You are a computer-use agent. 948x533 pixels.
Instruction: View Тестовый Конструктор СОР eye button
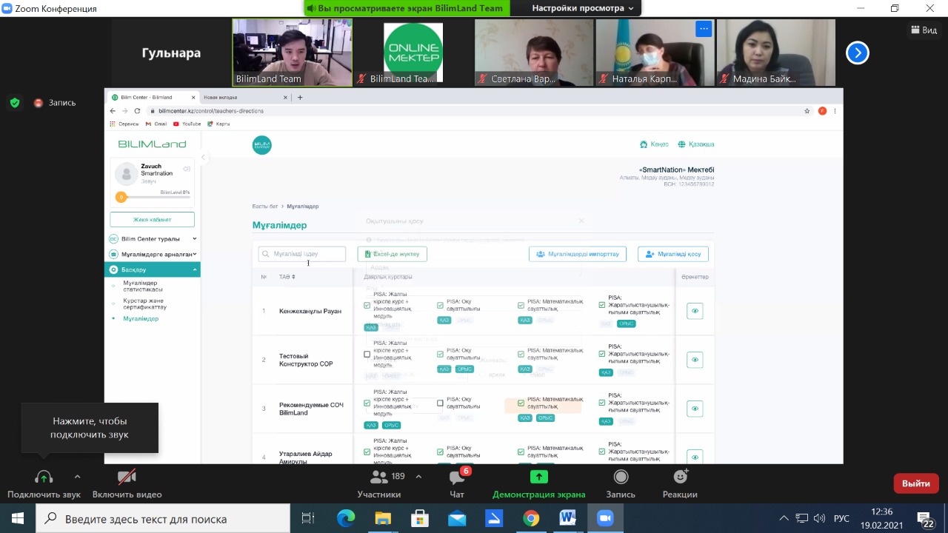(x=695, y=360)
